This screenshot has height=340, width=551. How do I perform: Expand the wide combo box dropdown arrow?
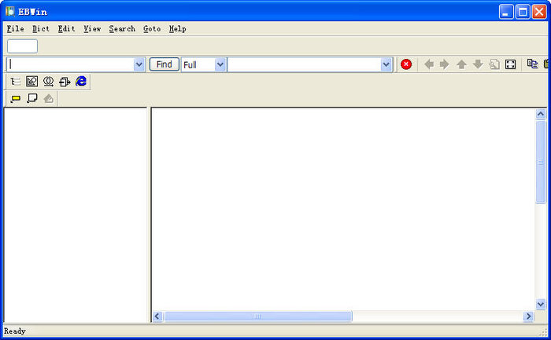pyautogui.click(x=386, y=64)
